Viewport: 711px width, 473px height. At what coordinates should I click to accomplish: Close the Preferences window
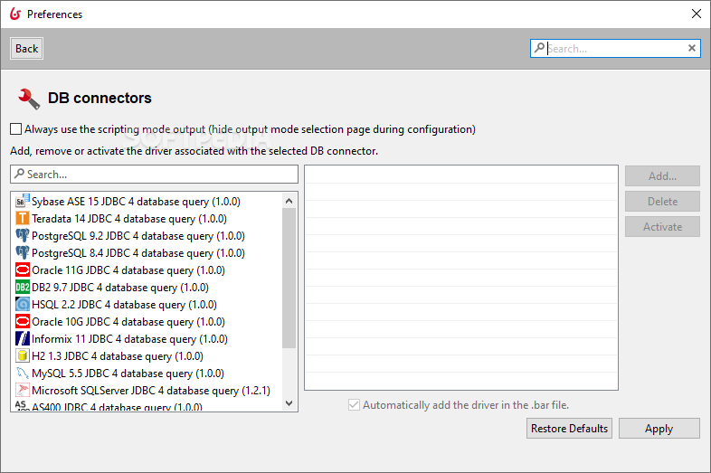pyautogui.click(x=697, y=14)
